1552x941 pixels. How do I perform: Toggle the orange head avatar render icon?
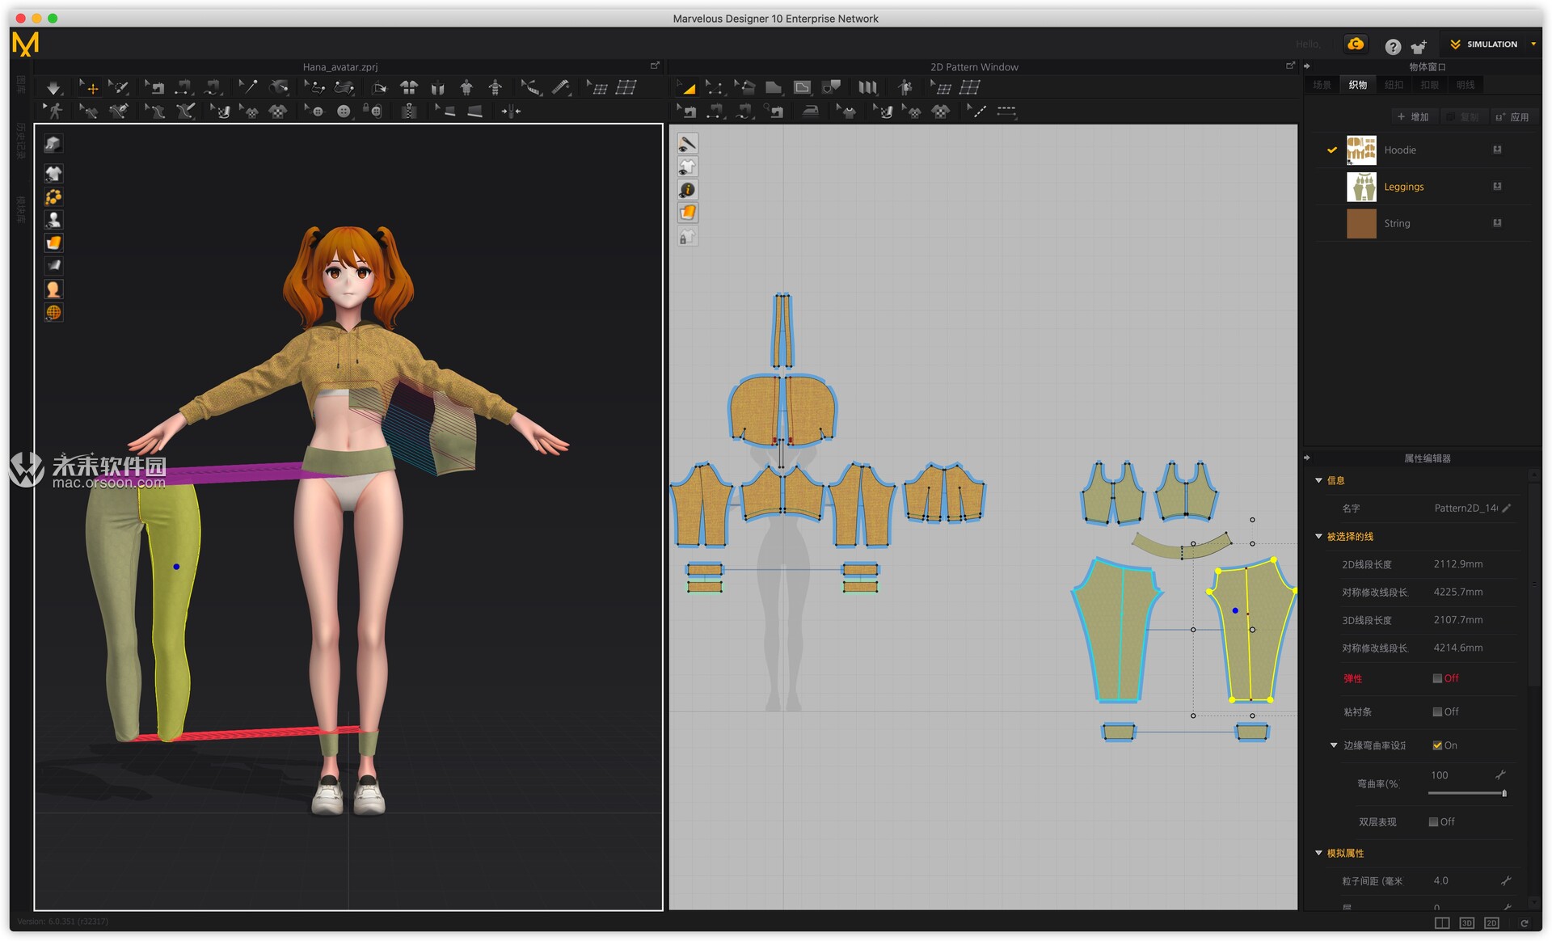53,289
